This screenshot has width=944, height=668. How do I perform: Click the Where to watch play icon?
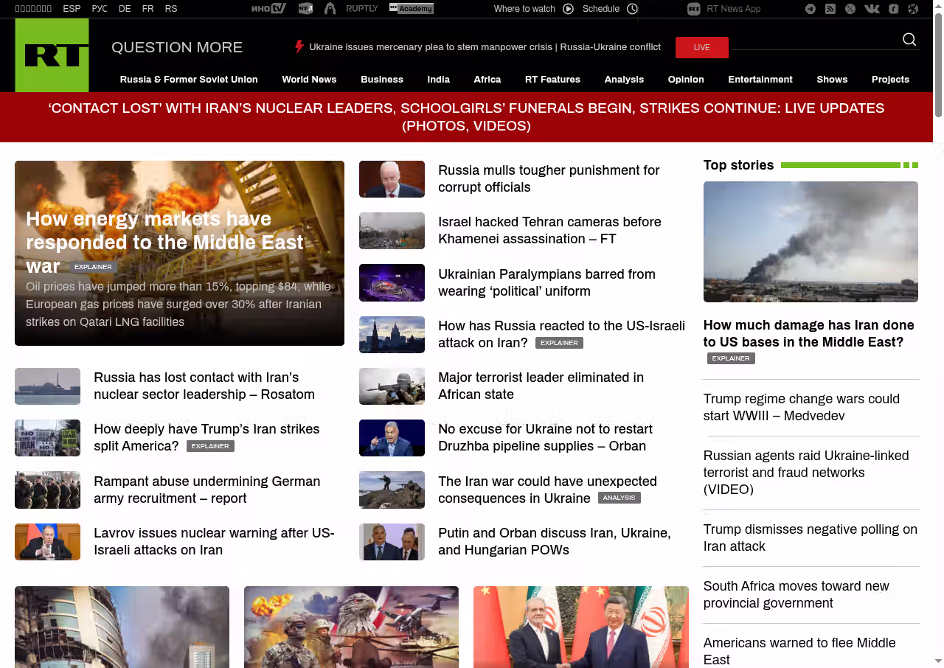coord(568,9)
